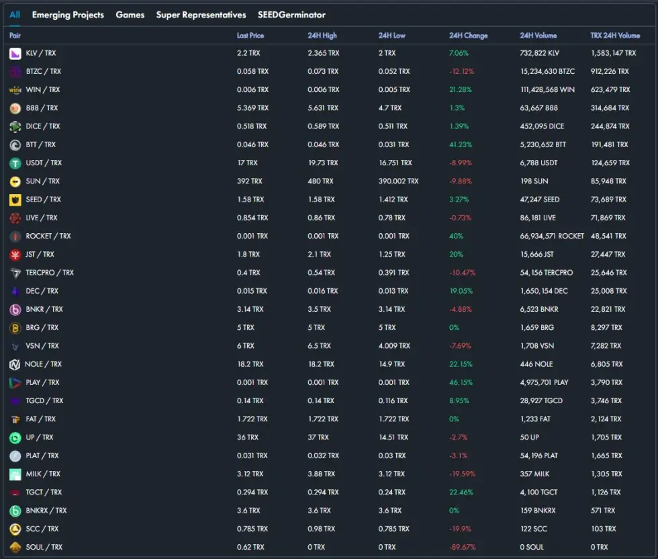Click the JST token icon
This screenshot has height=559, width=658.
pos(15,255)
